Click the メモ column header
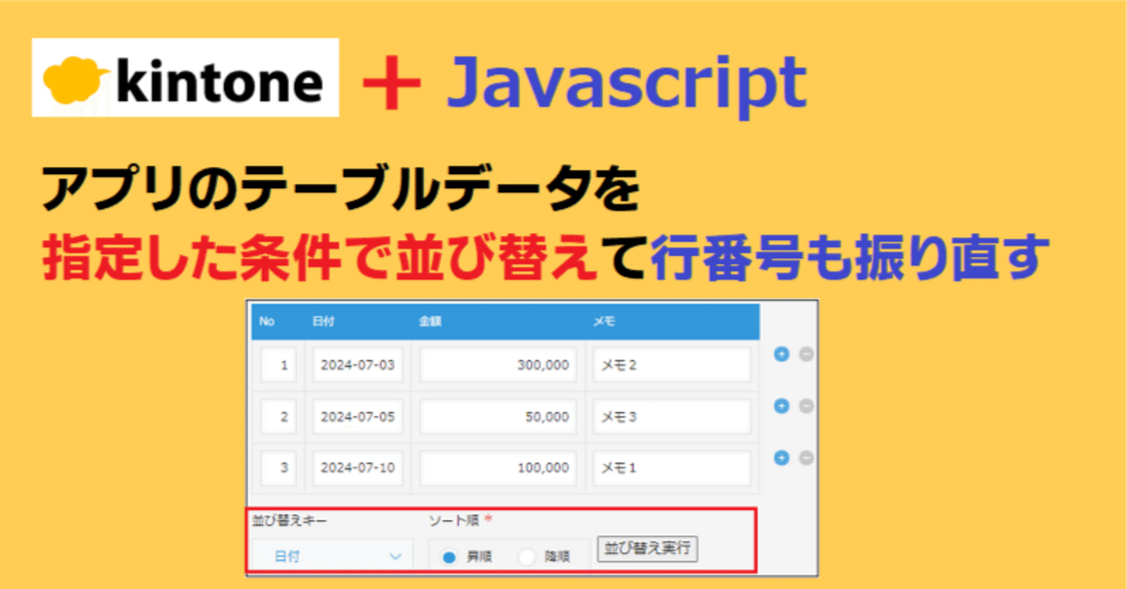 (604, 322)
